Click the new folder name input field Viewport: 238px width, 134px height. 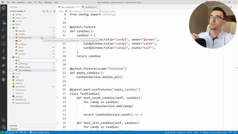pyautogui.click(x=37, y=60)
